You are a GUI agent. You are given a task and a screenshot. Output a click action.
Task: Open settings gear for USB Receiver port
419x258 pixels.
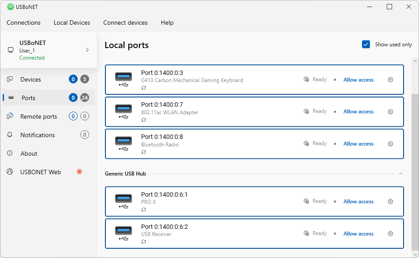[390, 234]
